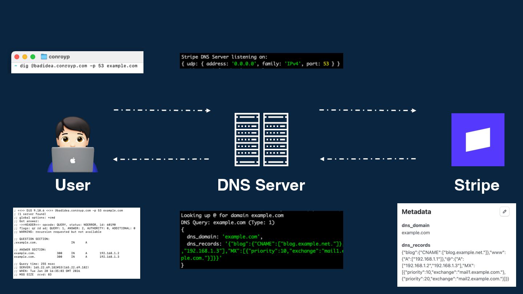Click the udp address port 53 line
Screen dimensions: 523x294
[x=260, y=64]
